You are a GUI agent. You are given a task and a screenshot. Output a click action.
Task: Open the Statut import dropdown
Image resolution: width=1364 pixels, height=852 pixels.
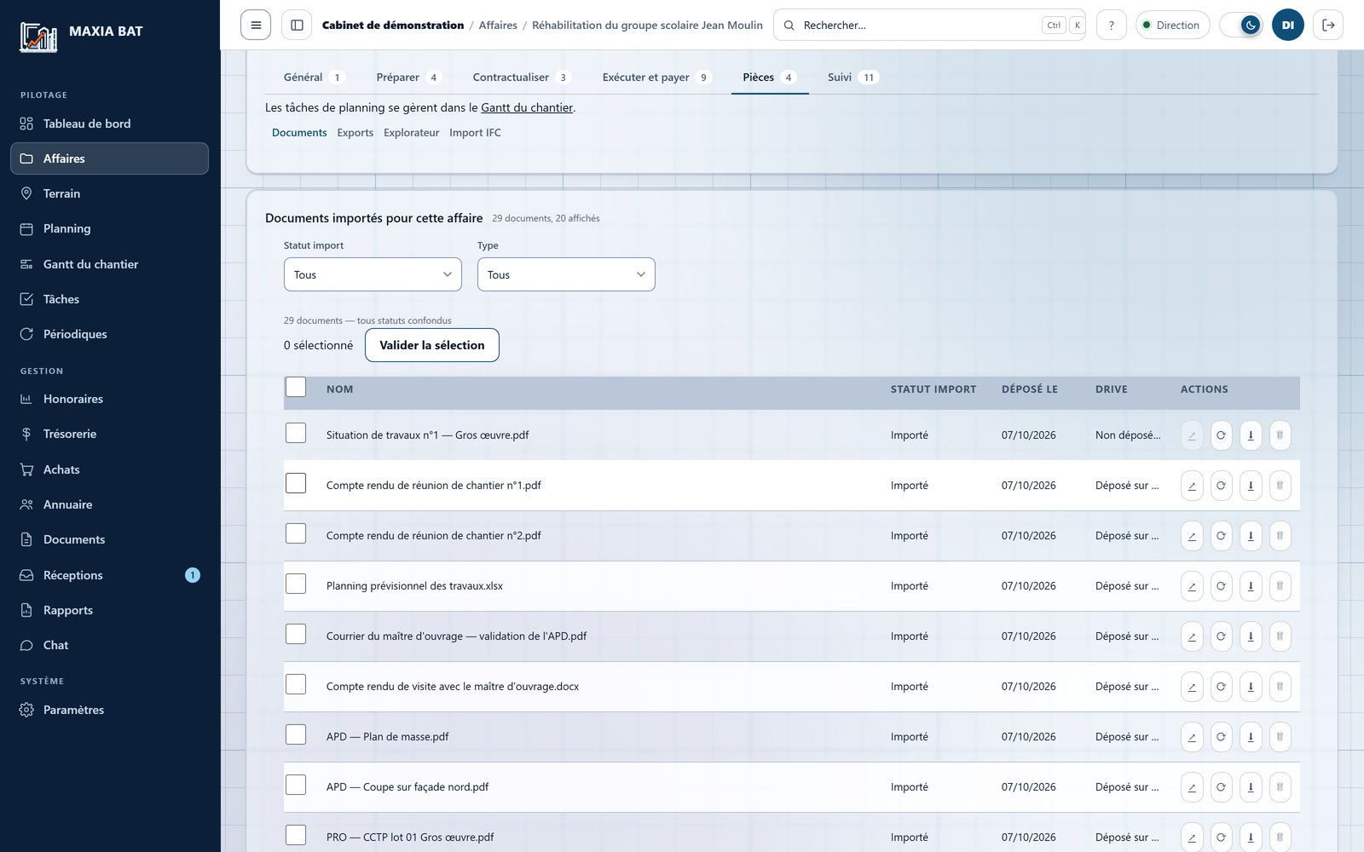[373, 274]
